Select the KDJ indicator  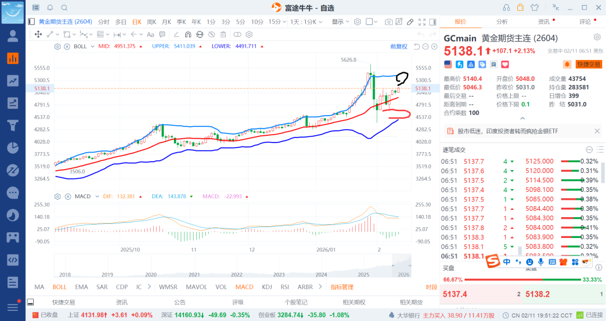[x=267, y=287]
